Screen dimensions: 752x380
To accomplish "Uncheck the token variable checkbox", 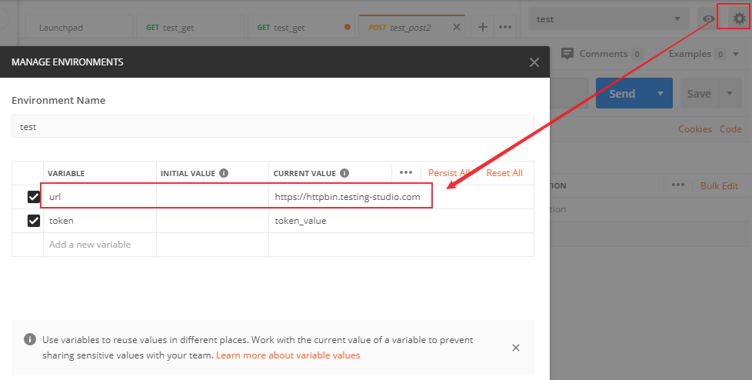I will (x=34, y=221).
